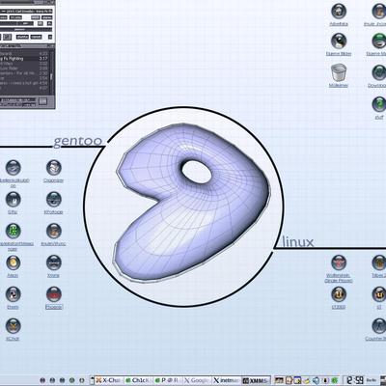Switch to the P@R taskbar entry

coord(168,380)
